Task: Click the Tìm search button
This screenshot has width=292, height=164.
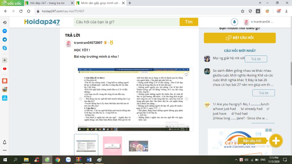Action: coord(189,22)
